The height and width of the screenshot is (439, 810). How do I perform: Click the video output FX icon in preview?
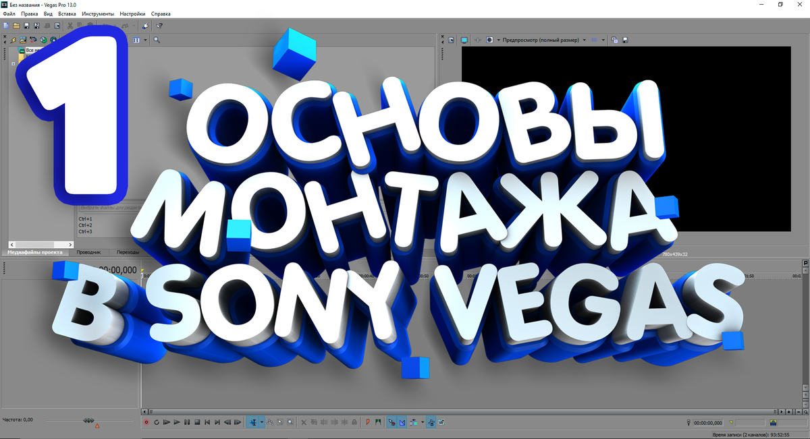pyautogui.click(x=477, y=40)
